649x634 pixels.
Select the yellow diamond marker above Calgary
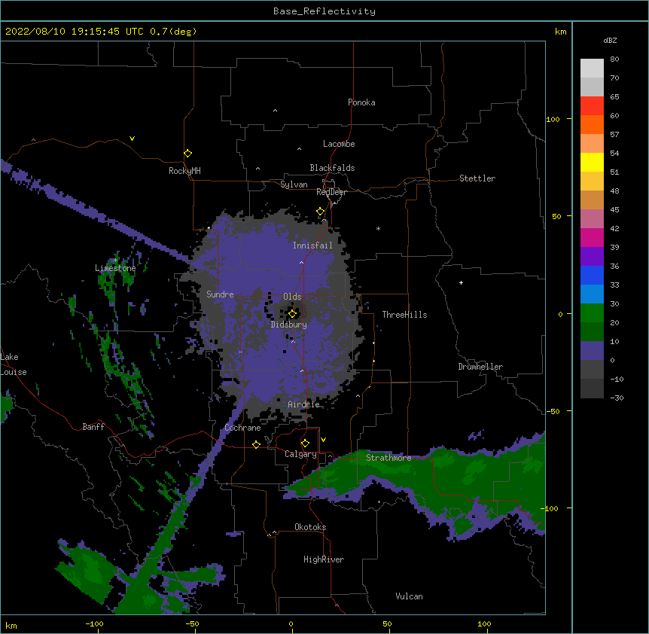(305, 443)
